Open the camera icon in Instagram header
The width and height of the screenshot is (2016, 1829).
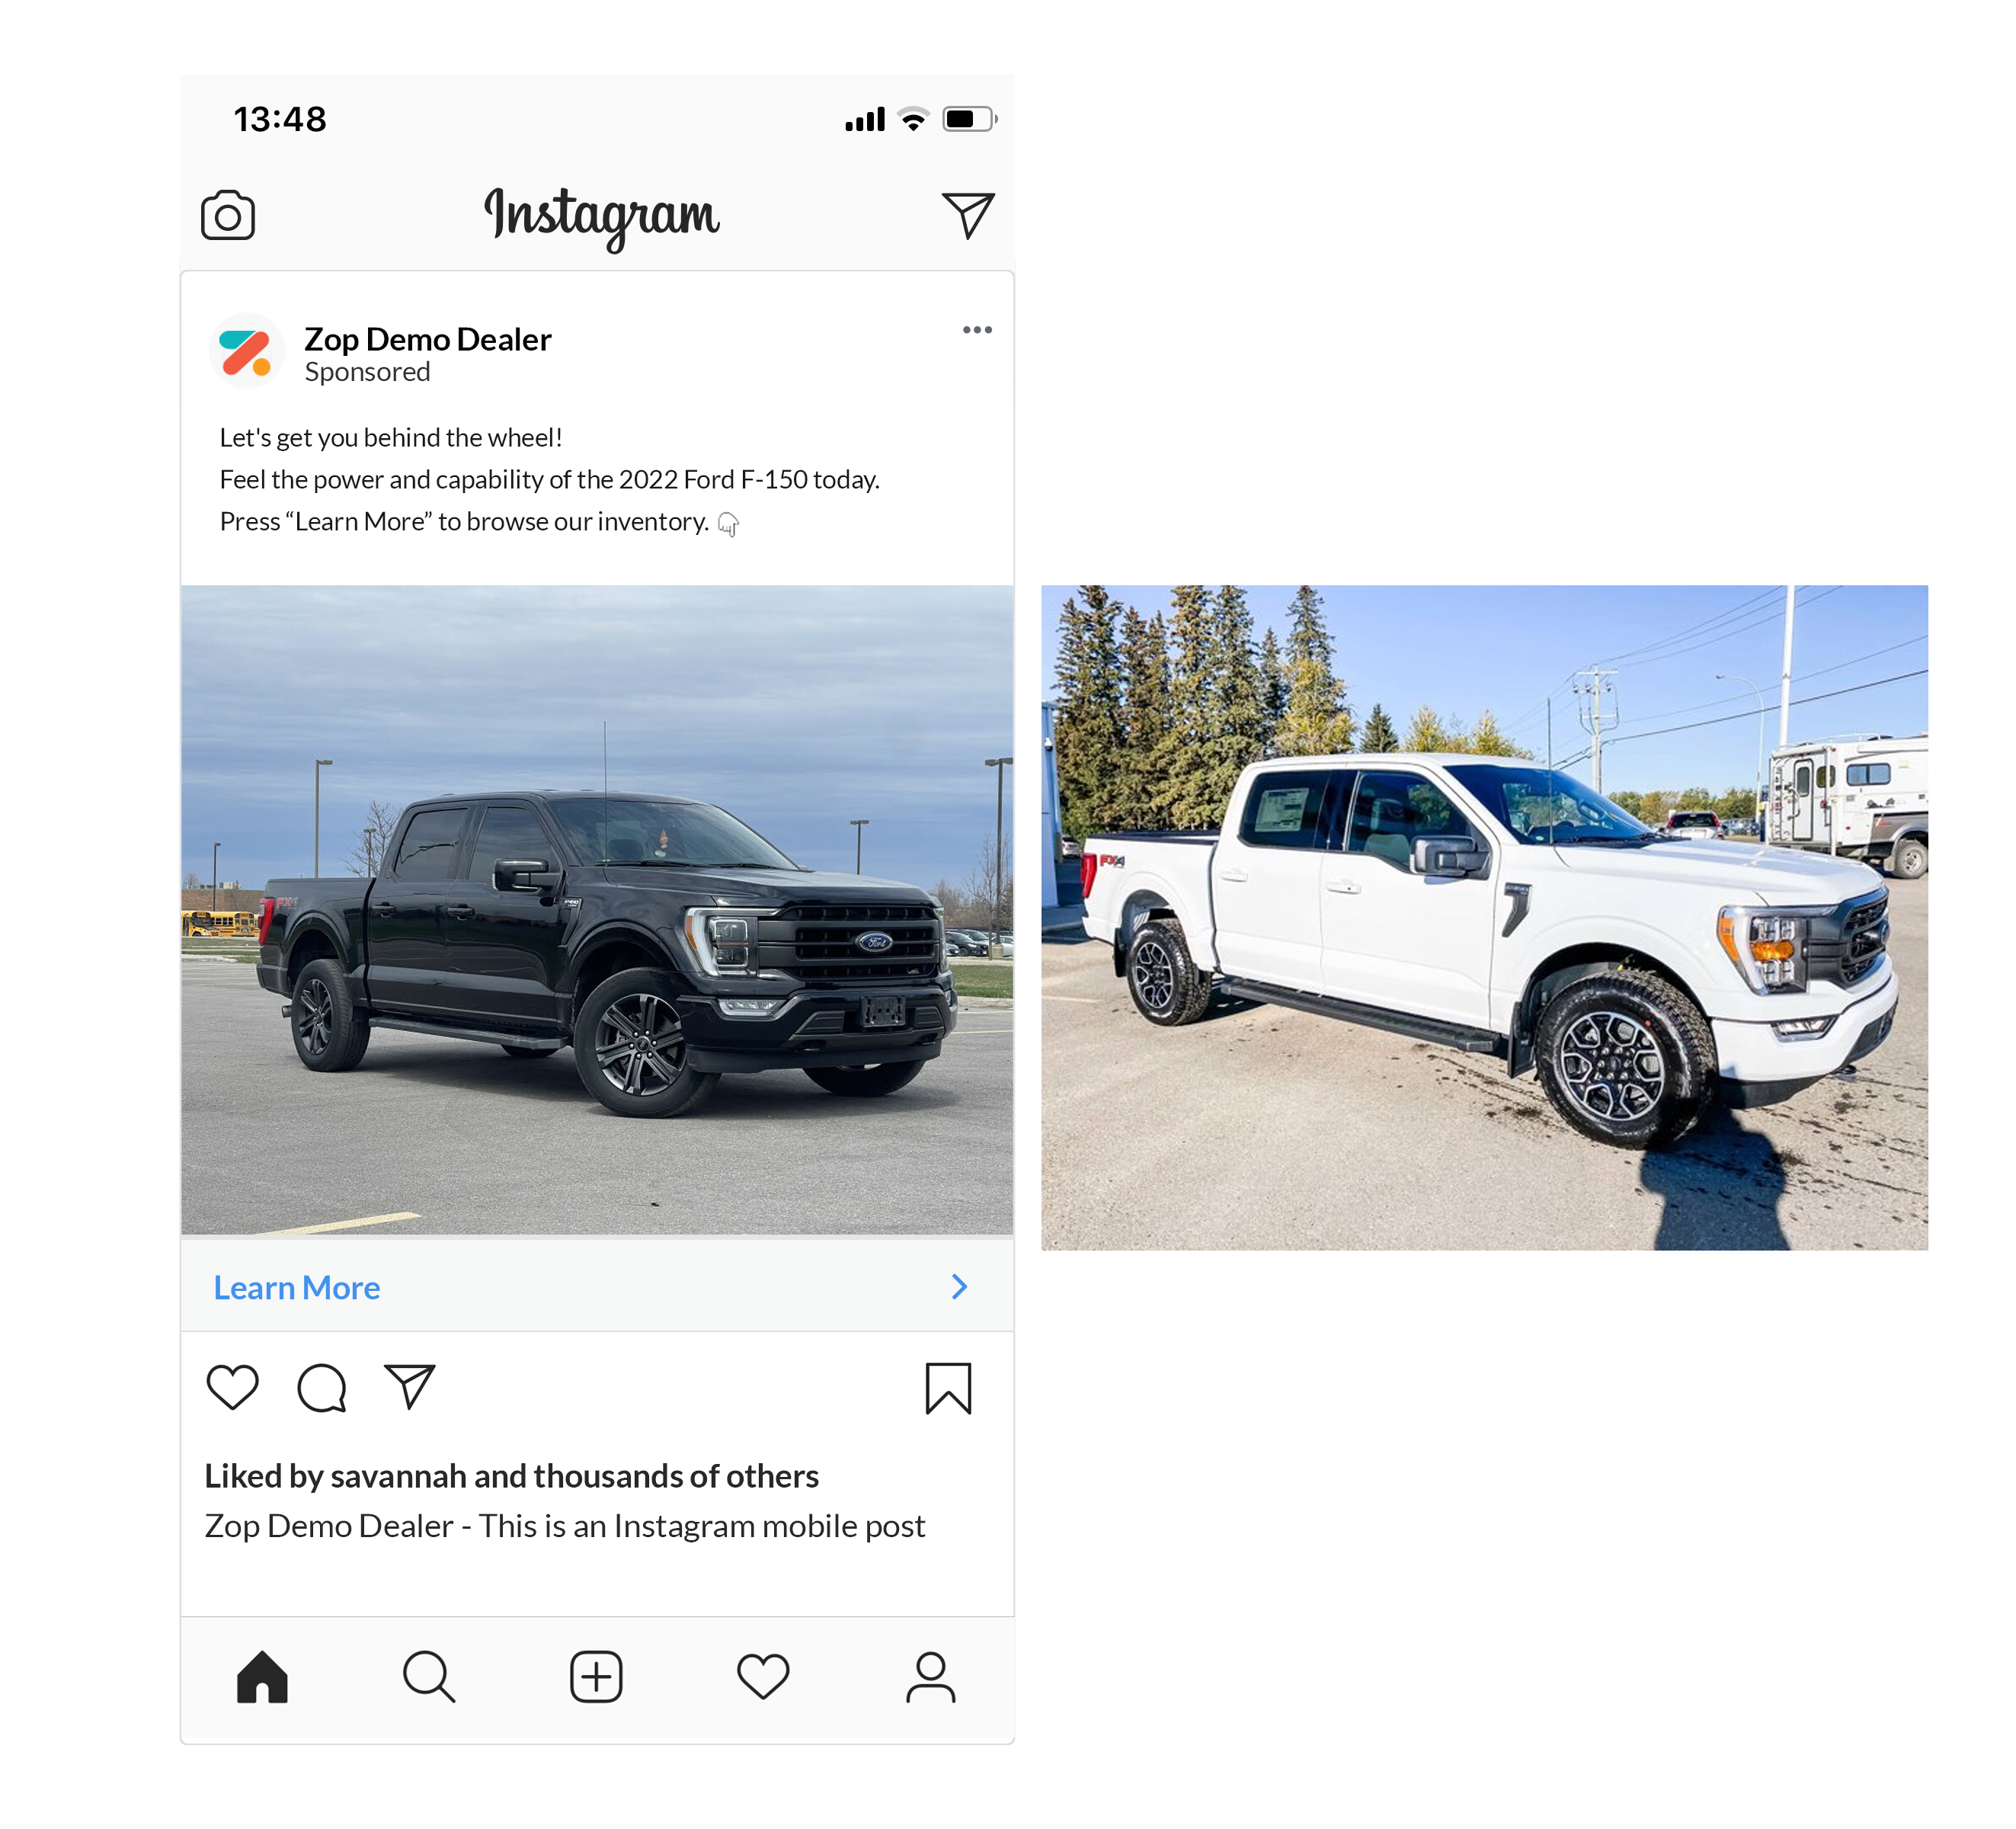(x=228, y=215)
